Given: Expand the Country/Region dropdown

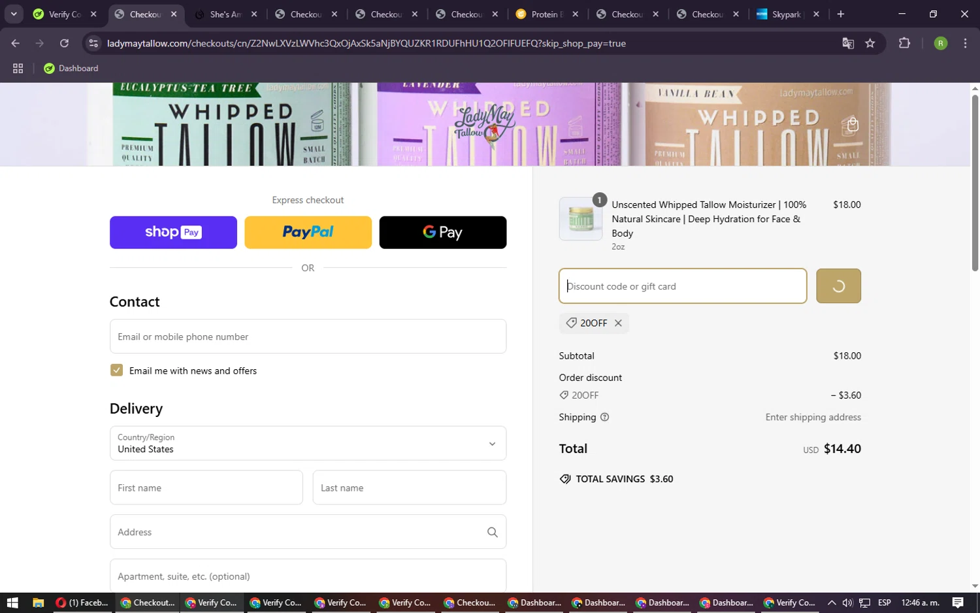Looking at the screenshot, I should point(308,443).
